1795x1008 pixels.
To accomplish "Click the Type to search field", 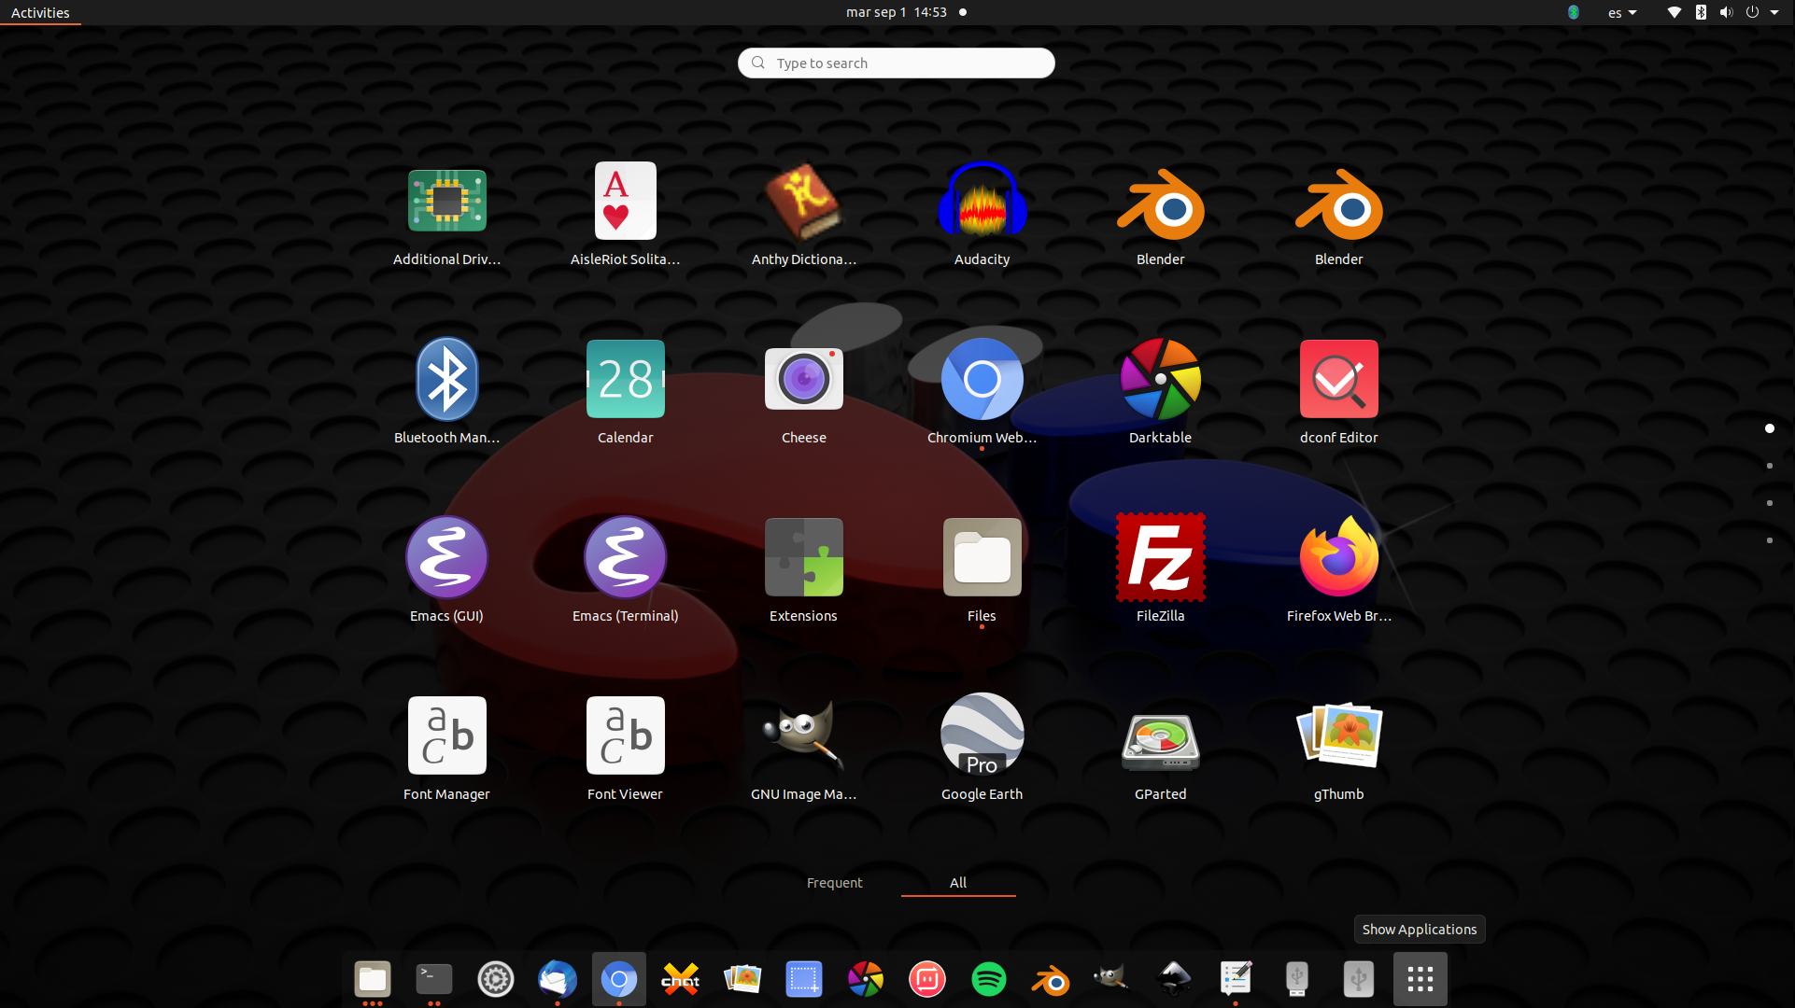I will coord(896,63).
